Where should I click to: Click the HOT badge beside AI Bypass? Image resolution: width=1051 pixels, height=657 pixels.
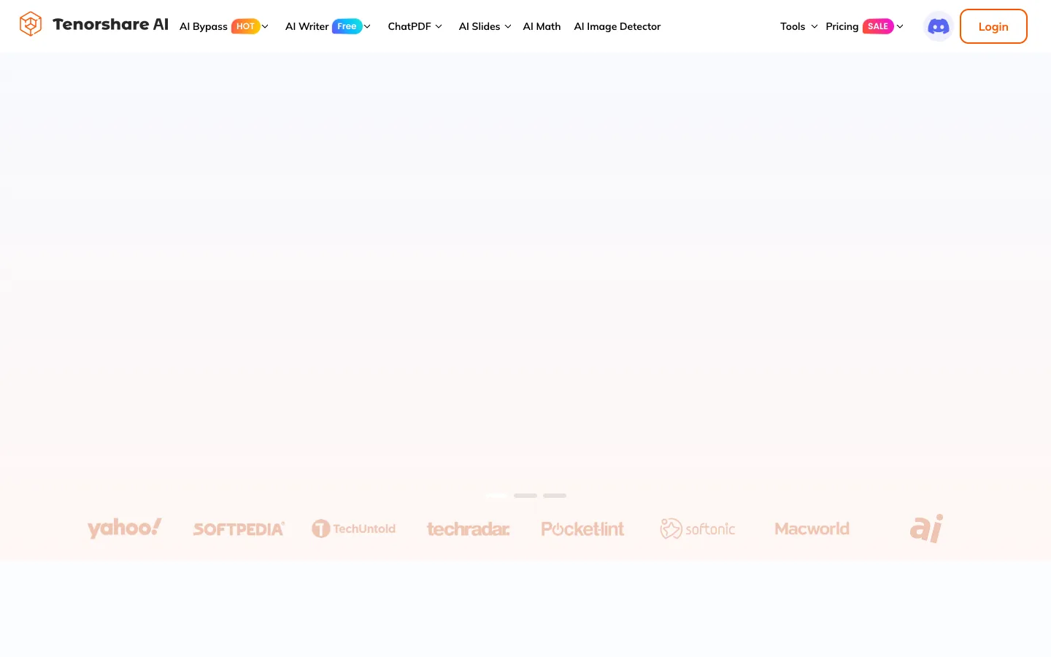click(245, 26)
